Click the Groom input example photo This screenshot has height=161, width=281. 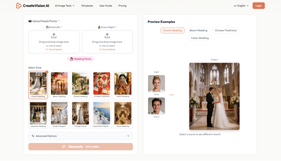coord(156,106)
